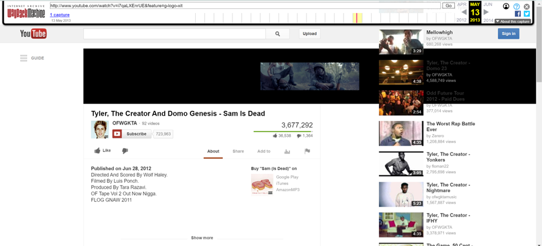The height and width of the screenshot is (246, 542).
Task: Click the Wayback Machine logo
Action: [26, 12]
